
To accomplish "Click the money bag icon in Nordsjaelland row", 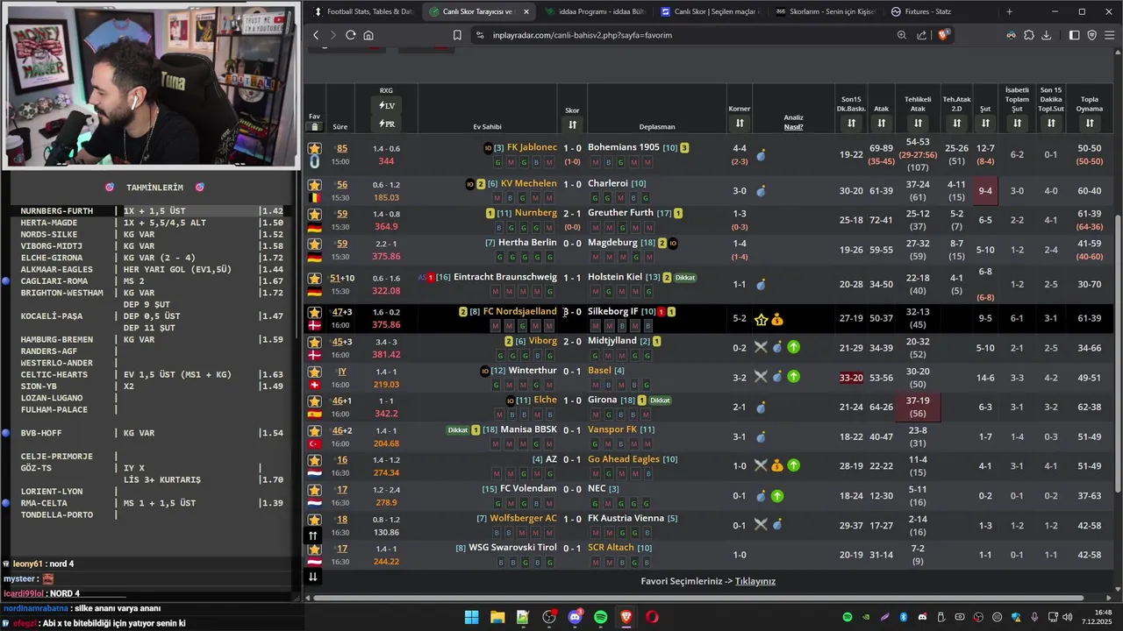I will tap(777, 320).
